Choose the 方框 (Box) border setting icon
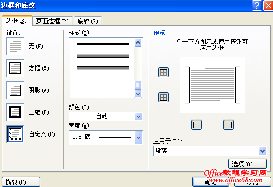Screen dimensions: 273x187 click(x=15, y=68)
